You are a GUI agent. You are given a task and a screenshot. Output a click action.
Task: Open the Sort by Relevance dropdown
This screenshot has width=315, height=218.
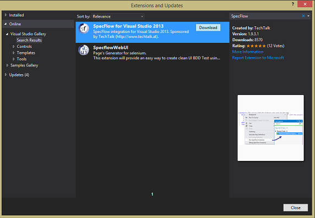pos(118,16)
